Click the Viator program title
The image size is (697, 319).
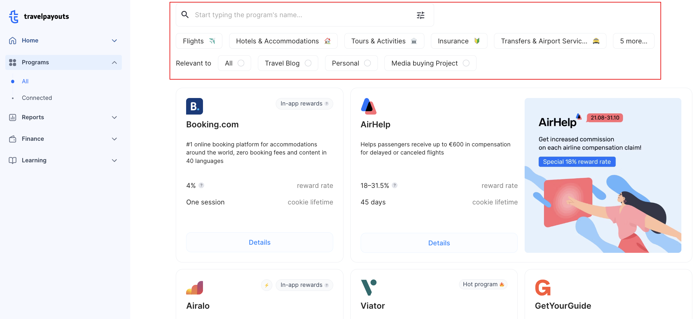[x=373, y=306]
